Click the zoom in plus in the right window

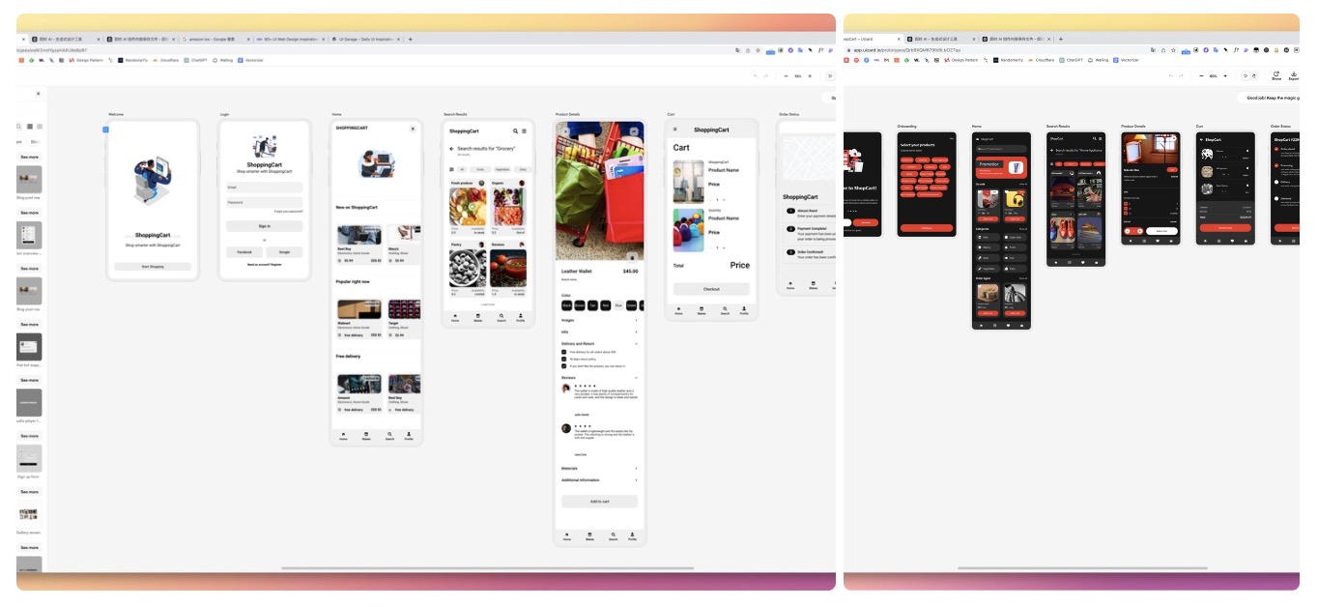(1225, 75)
